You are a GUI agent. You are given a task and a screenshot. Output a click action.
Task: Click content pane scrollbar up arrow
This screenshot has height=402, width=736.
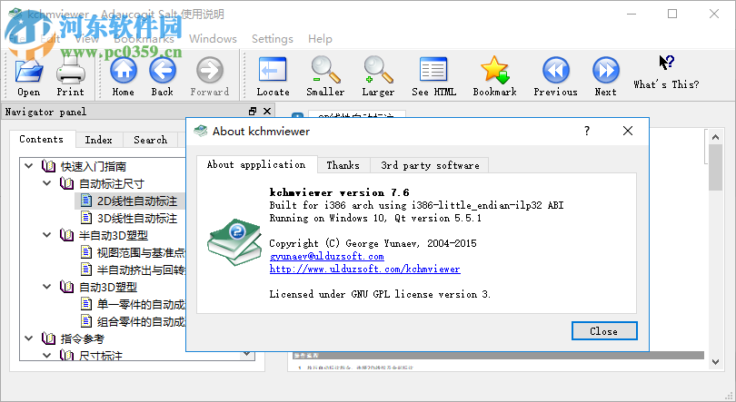point(715,137)
